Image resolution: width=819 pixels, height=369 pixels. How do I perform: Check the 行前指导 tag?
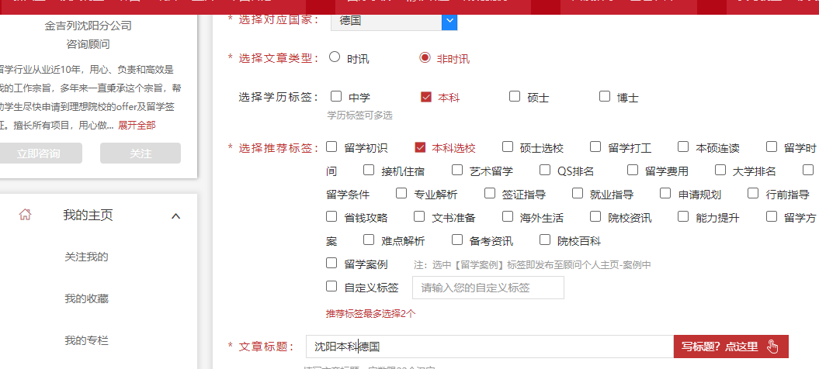pos(753,194)
